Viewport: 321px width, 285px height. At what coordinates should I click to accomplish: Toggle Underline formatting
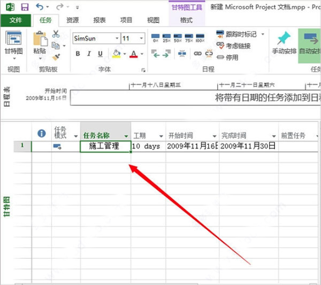[x=100, y=54]
